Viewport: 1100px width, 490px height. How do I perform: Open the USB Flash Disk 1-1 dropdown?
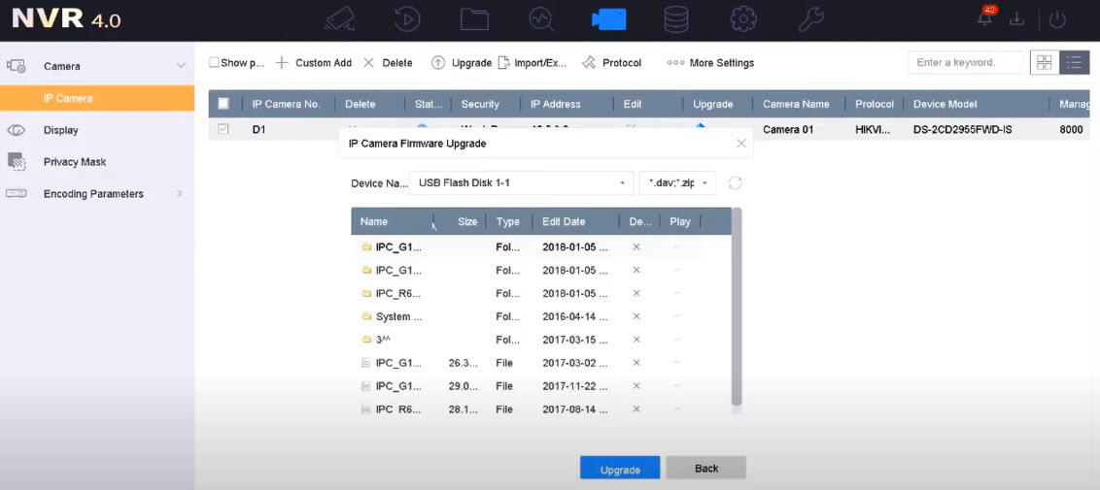pyautogui.click(x=522, y=183)
